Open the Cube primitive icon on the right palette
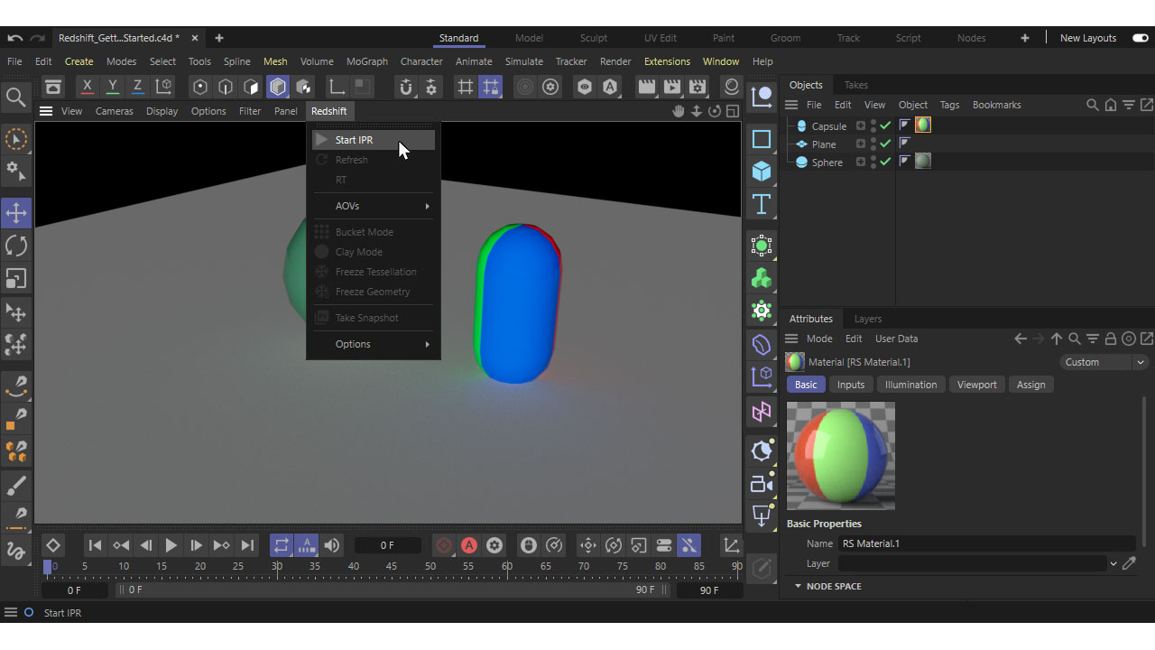1155x650 pixels. pyautogui.click(x=761, y=172)
